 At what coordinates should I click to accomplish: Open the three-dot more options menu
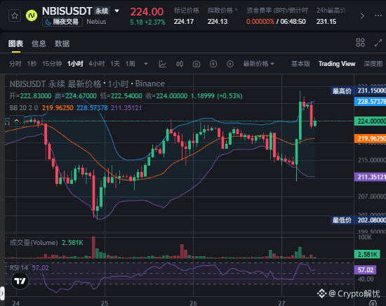pyautogui.click(x=378, y=15)
